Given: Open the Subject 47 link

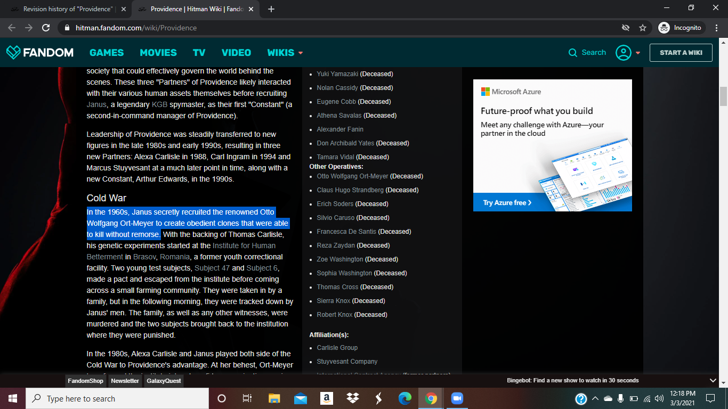Looking at the screenshot, I should tap(212, 268).
